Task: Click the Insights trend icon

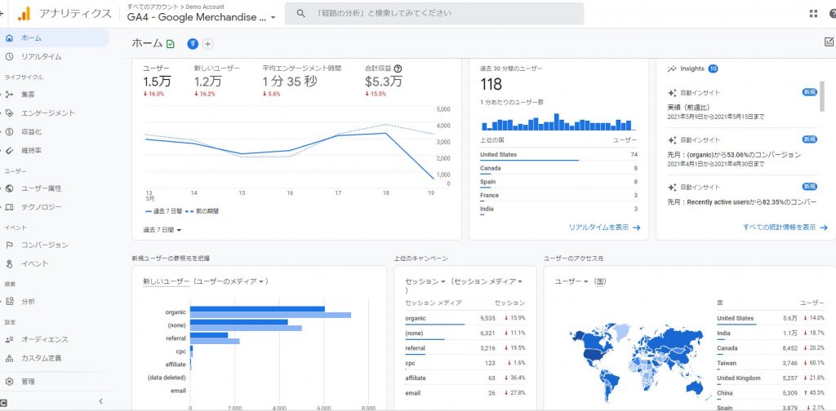Action: pyautogui.click(x=672, y=68)
